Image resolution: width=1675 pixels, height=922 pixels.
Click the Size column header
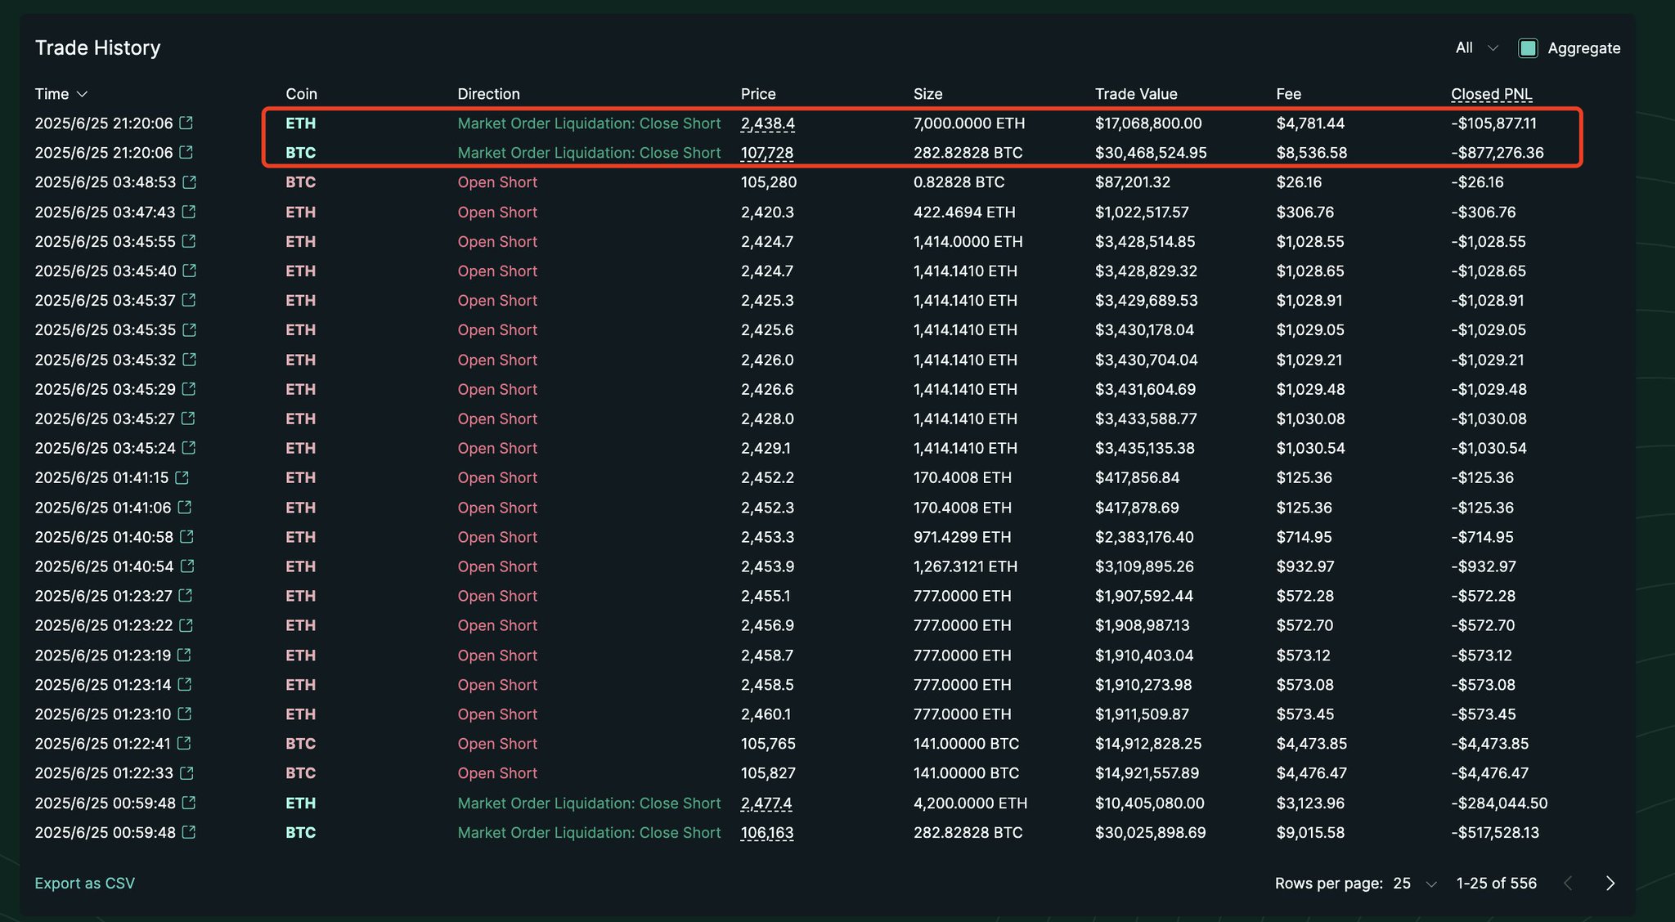[x=928, y=94]
